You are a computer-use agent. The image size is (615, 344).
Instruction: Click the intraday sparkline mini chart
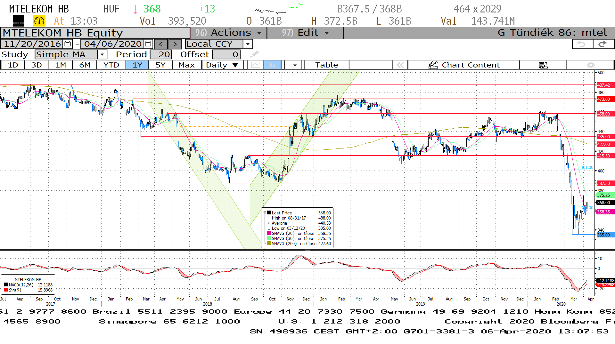[x=279, y=9]
